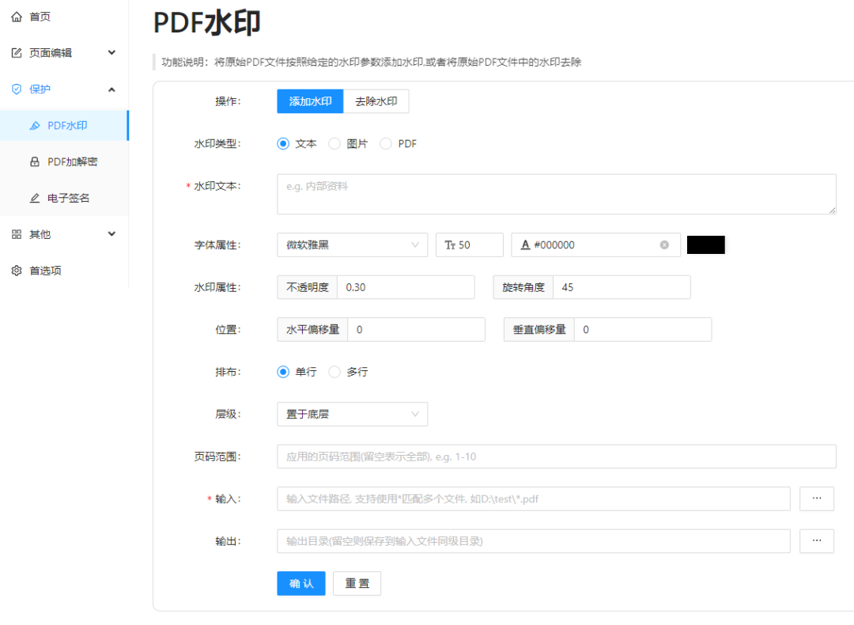Click the stamp icon beside PDF水印
Viewport: 854px width, 625px height.
pyautogui.click(x=35, y=126)
